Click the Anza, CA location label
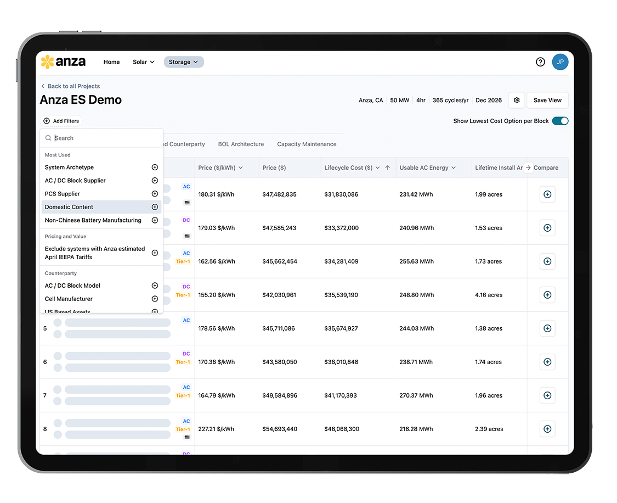Viewport: 617px width, 503px height. (371, 100)
